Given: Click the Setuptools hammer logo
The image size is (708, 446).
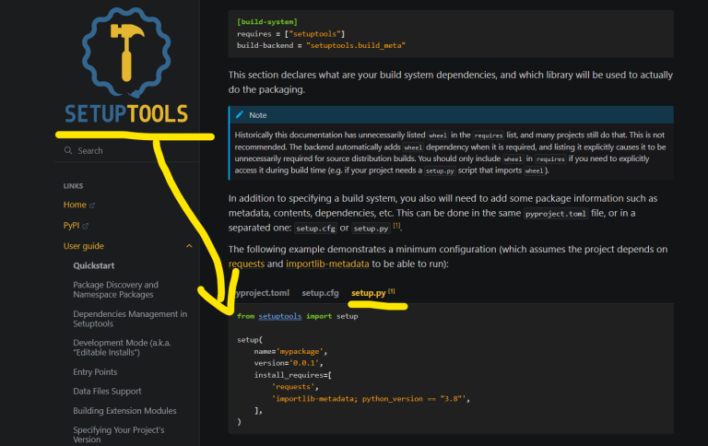Looking at the screenshot, I should pos(124,57).
